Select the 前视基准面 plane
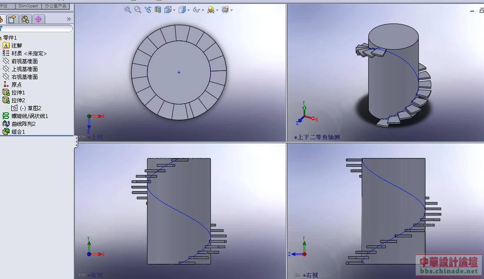484x279 pixels. click(x=24, y=61)
